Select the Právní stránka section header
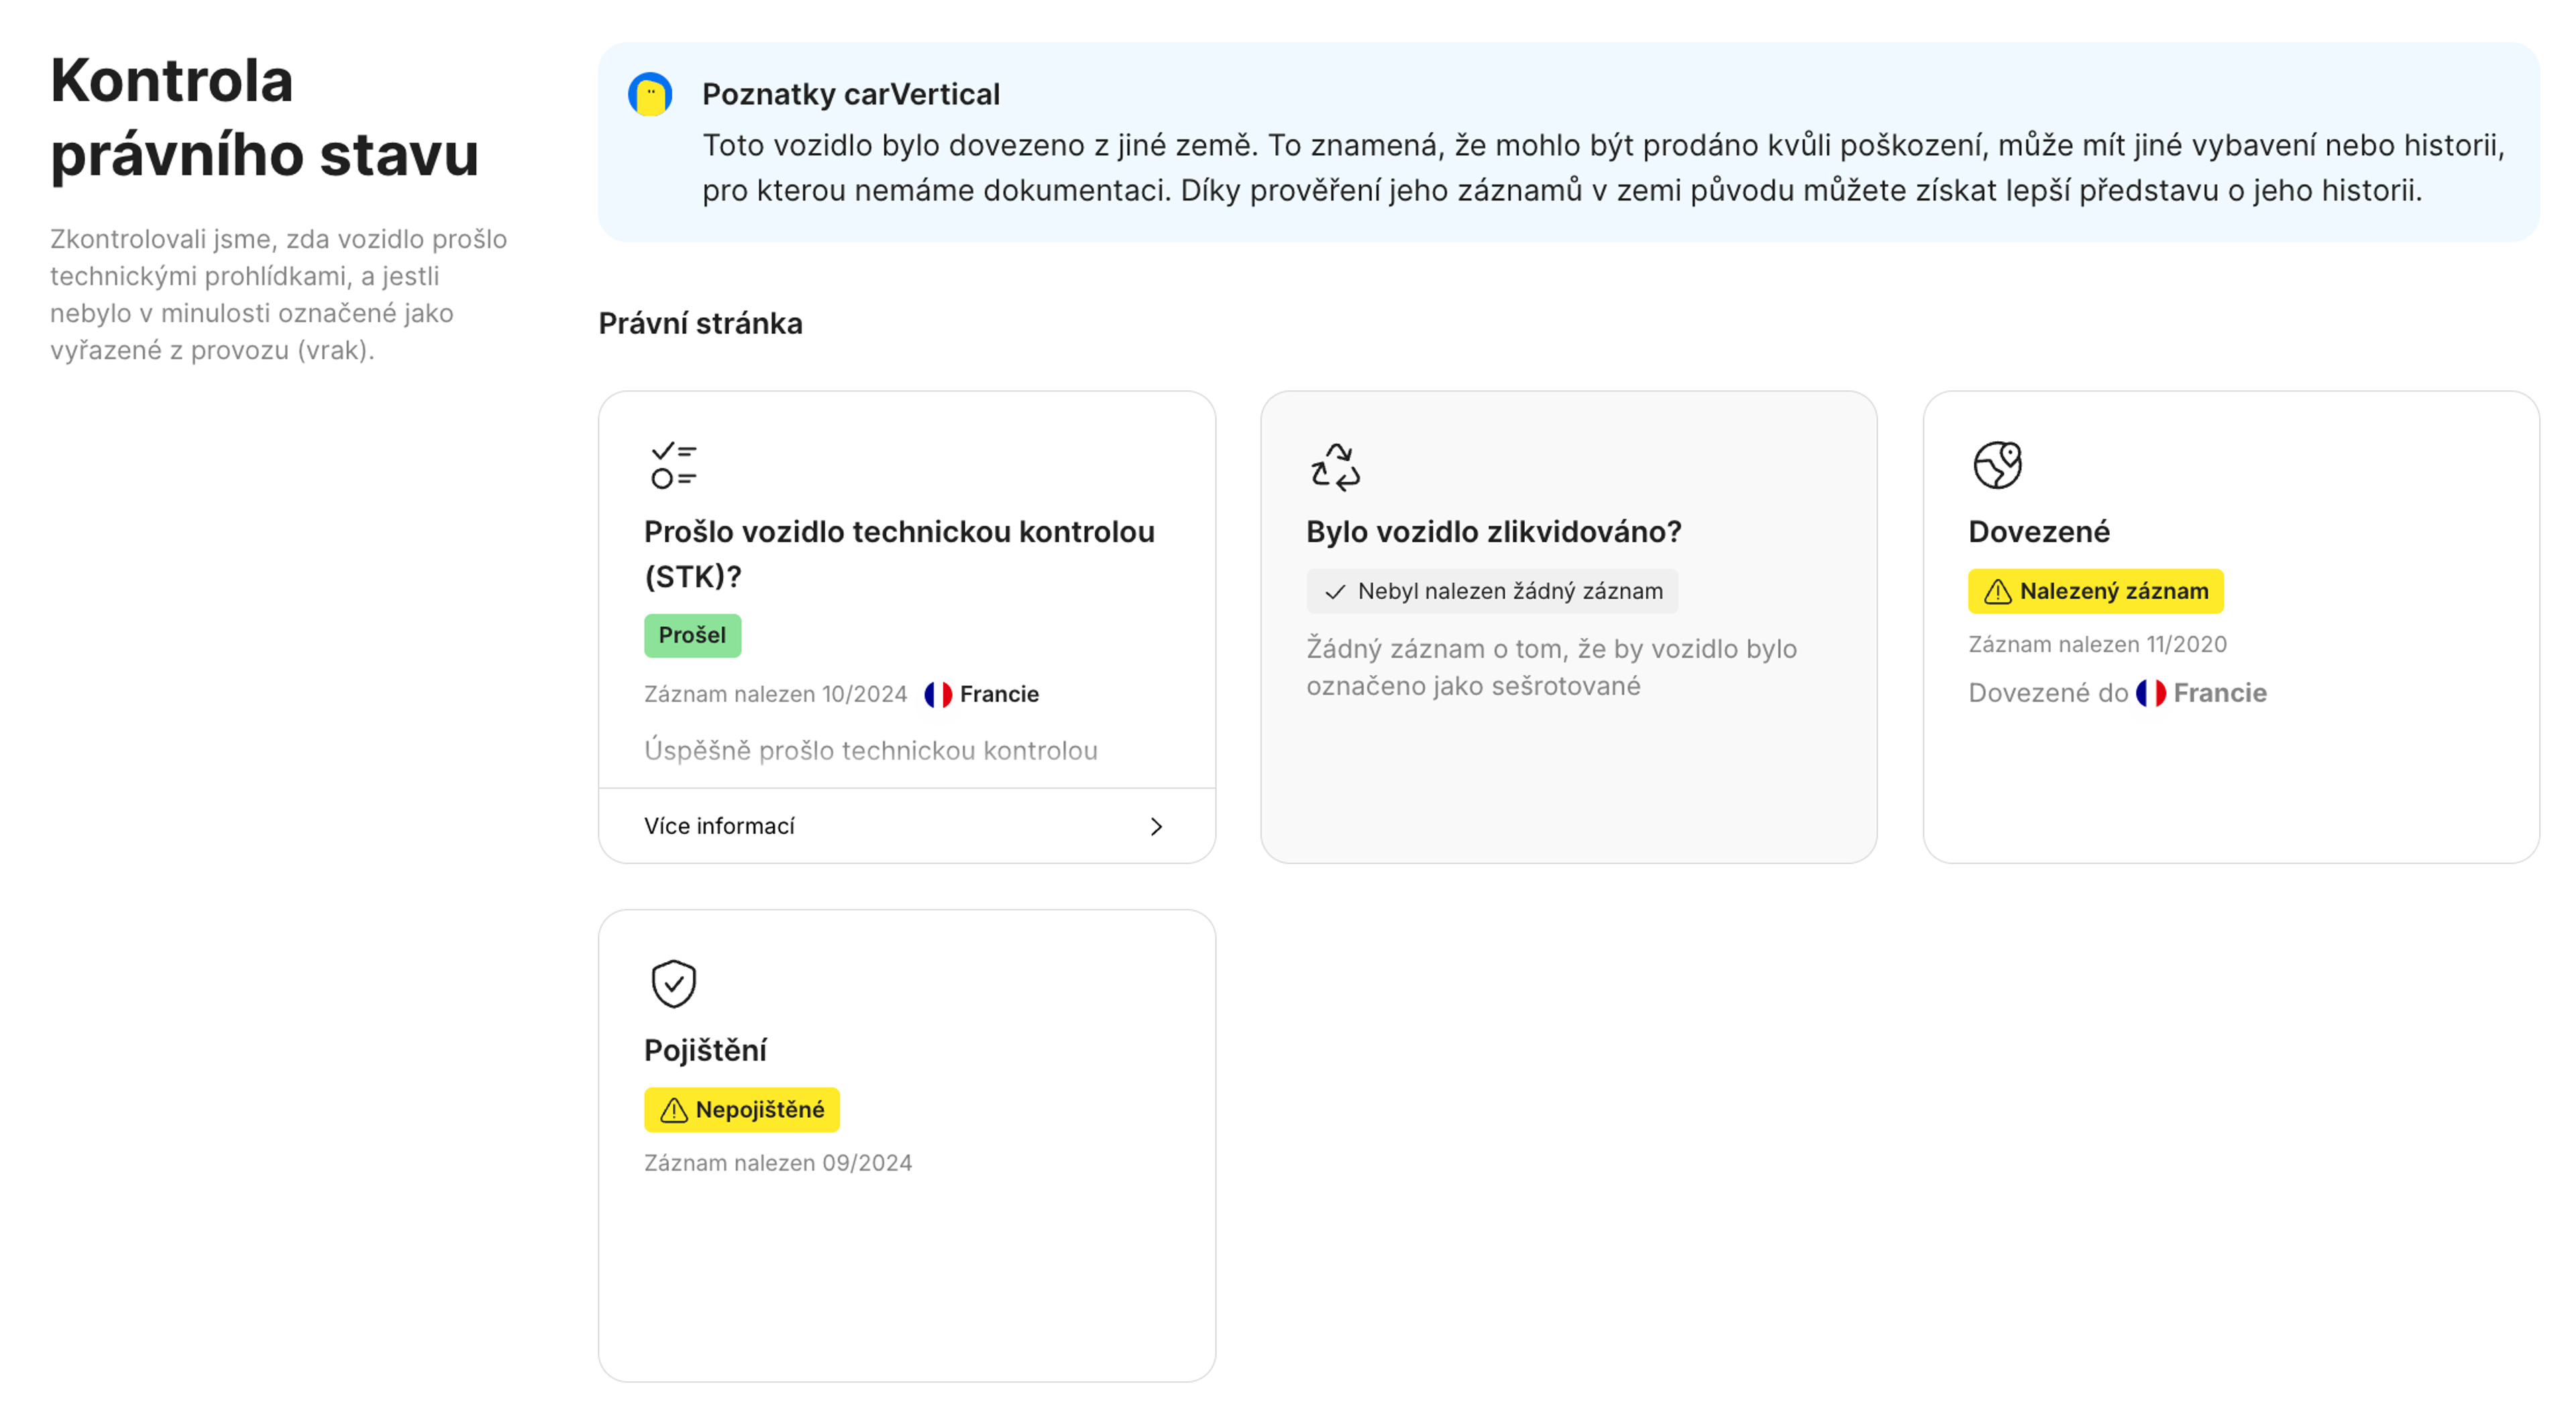2576x1410 pixels. pos(700,324)
